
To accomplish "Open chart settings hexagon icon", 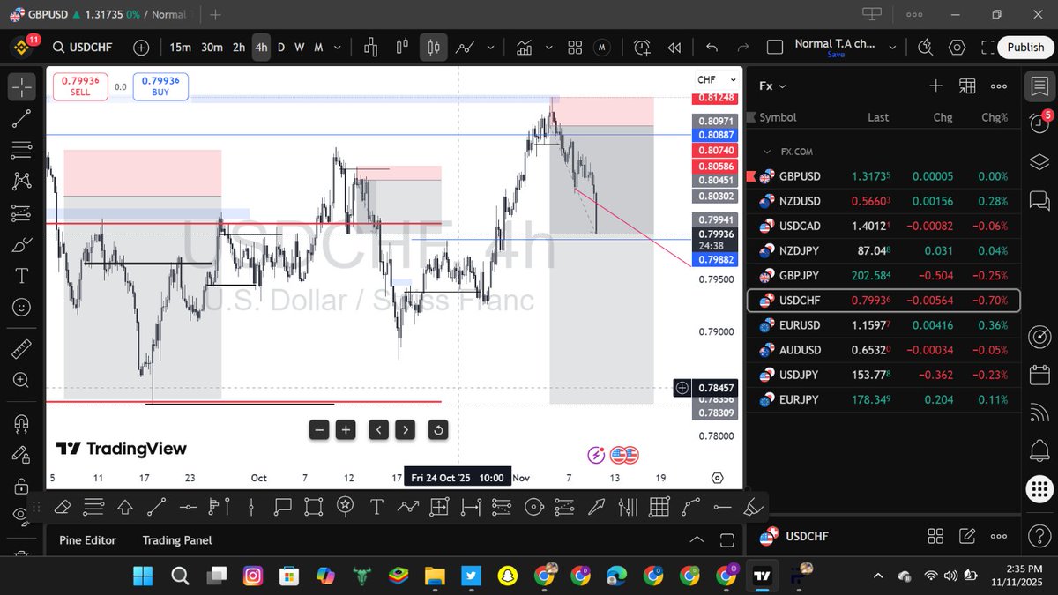I will coord(957,48).
